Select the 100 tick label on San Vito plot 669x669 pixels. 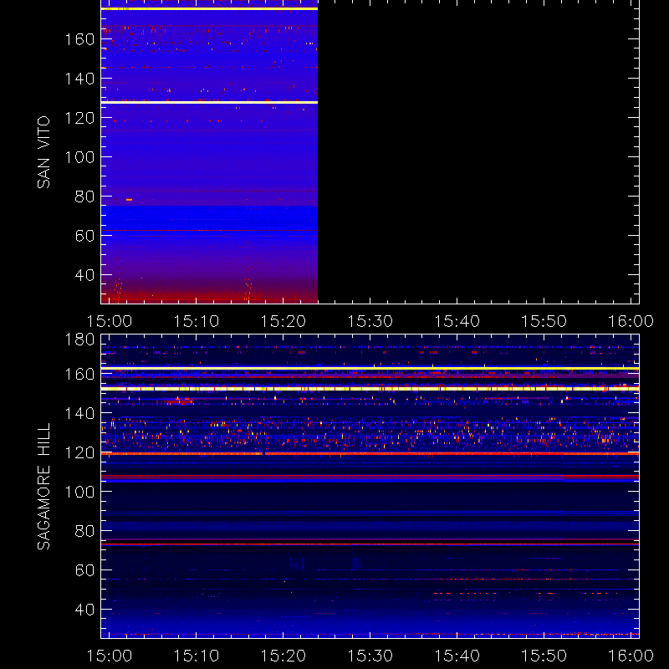pos(79,157)
